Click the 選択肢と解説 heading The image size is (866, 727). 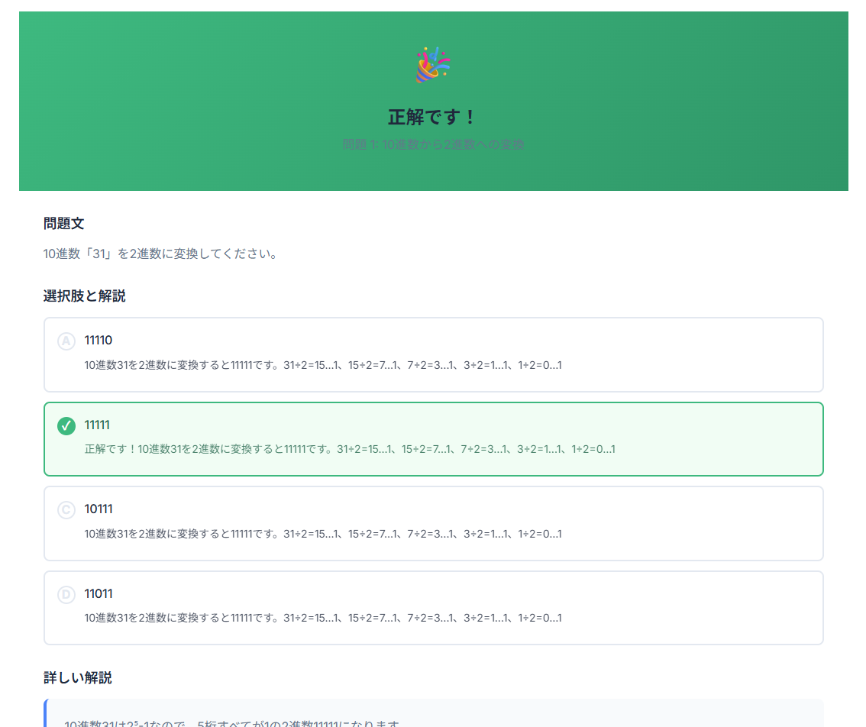[x=85, y=296]
